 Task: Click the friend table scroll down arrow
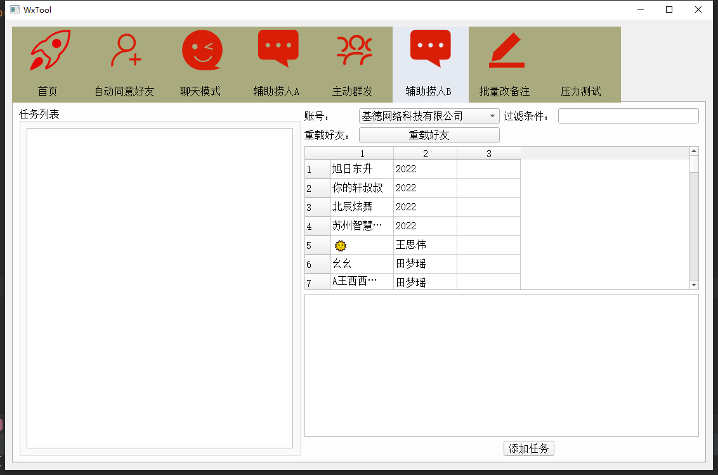[x=694, y=285]
